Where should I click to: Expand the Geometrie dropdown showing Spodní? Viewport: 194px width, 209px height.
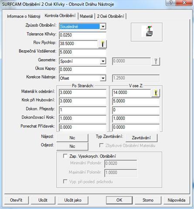point(103,61)
